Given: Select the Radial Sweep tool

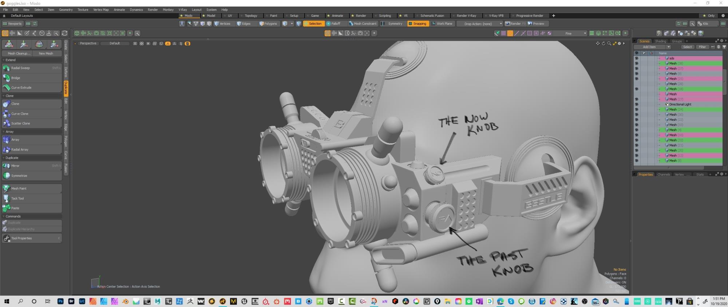Looking at the screenshot, I should click(32, 68).
